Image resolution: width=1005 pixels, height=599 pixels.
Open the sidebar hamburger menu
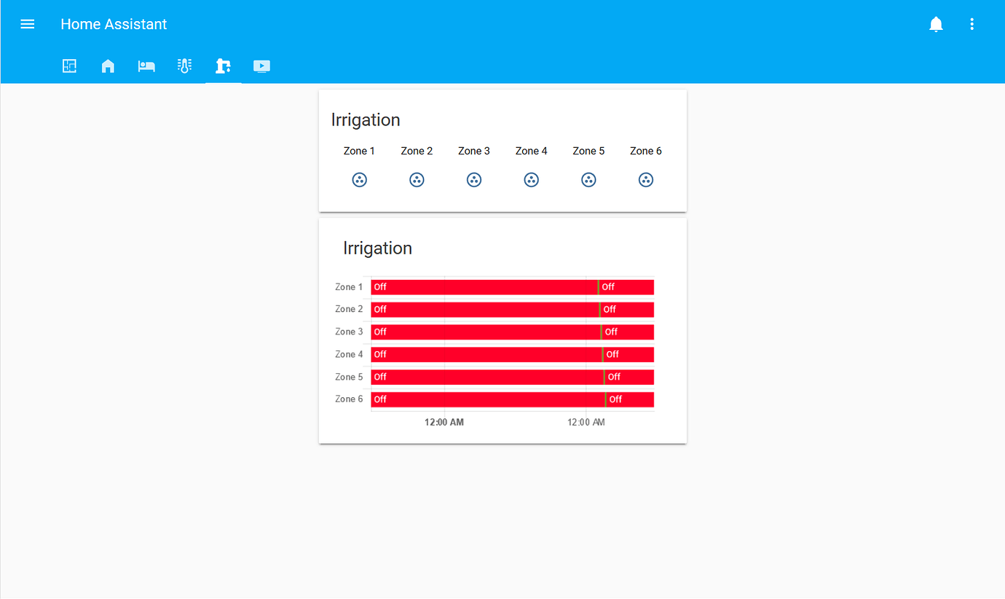27,23
